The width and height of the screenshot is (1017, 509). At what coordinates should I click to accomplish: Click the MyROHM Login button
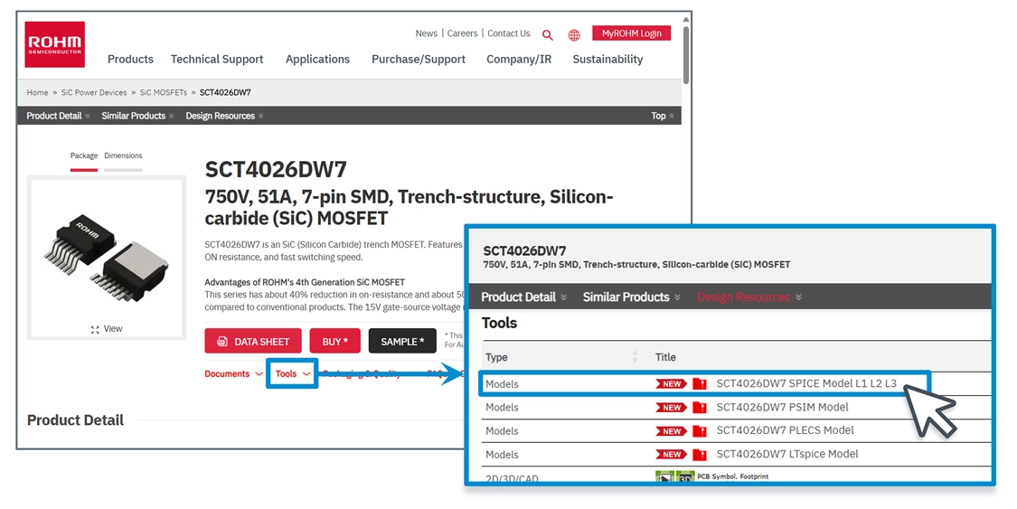coord(632,33)
